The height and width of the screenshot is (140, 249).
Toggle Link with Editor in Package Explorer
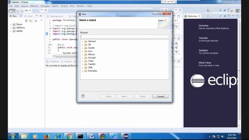30,21
